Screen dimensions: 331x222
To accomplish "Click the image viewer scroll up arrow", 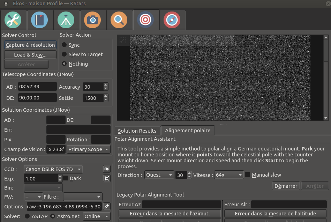I will 326,37.
